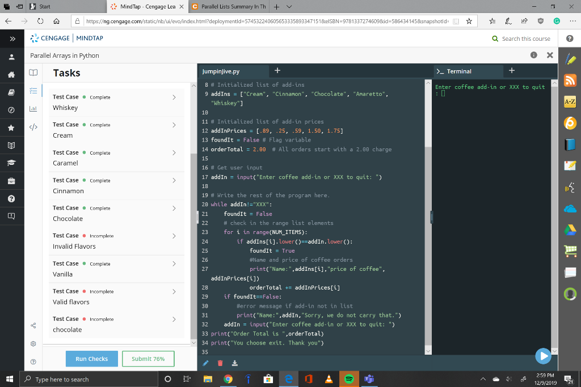Open the highlighter pencil app in right dock
The width and height of the screenshot is (581, 387).
(570, 59)
